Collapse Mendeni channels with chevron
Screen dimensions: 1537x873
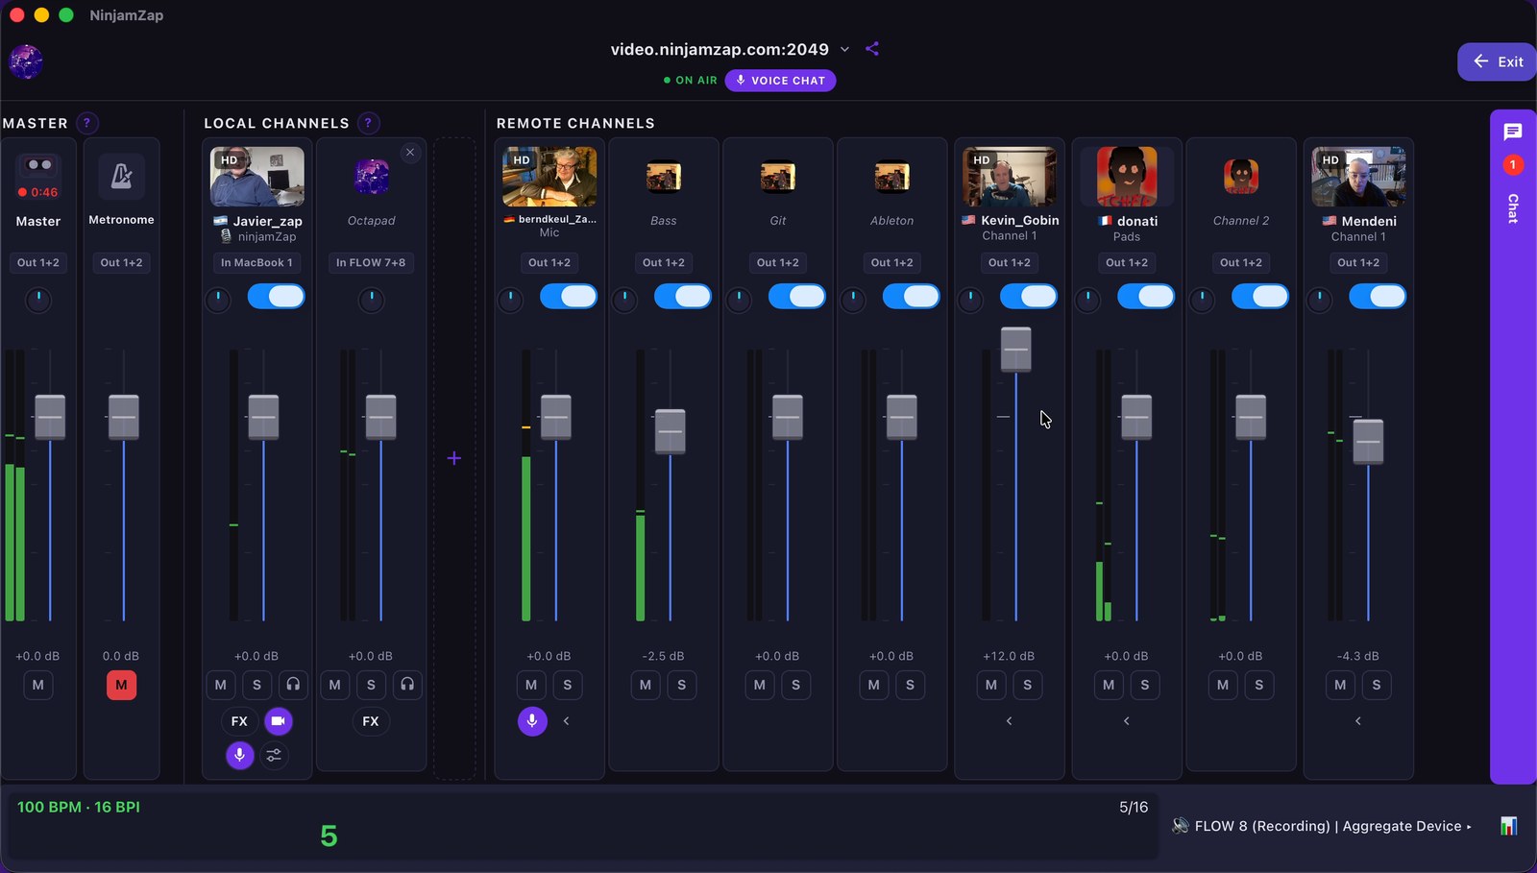(1357, 721)
